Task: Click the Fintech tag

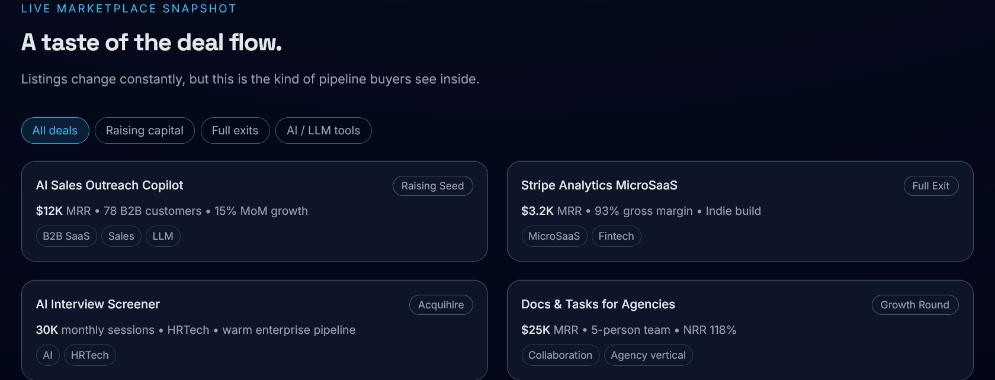Action: click(616, 236)
